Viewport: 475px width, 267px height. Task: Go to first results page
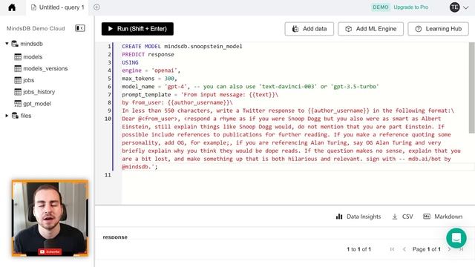coord(393,249)
